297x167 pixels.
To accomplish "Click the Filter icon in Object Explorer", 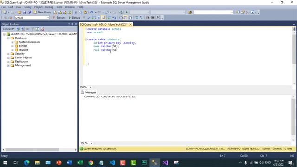I will (32, 29).
